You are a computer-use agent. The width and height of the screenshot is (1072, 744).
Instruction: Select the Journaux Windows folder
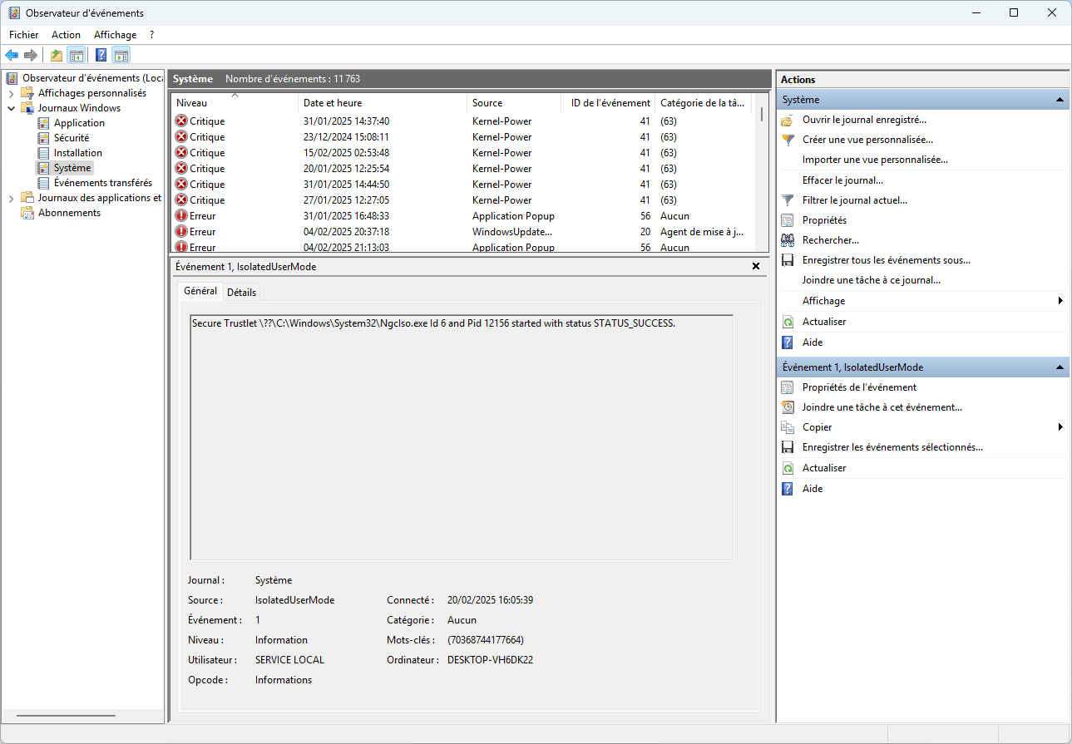pyautogui.click(x=79, y=108)
